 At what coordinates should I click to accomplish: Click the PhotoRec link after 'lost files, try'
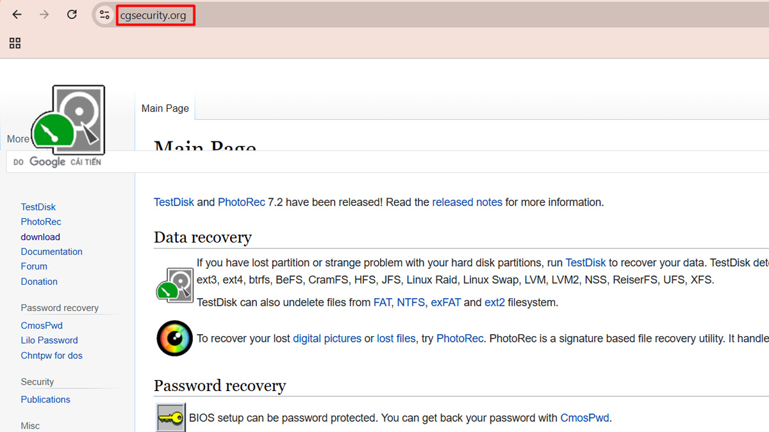pyautogui.click(x=460, y=339)
